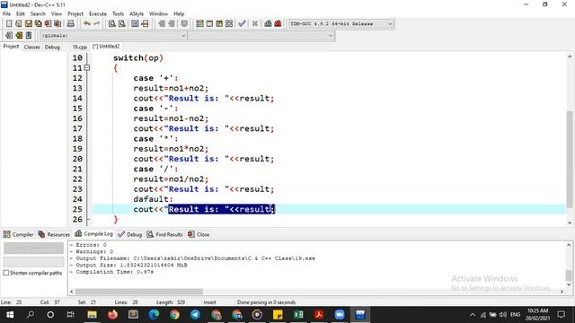The height and width of the screenshot is (323, 575).
Task: Click the Windows Start button
Action: [x=10, y=315]
